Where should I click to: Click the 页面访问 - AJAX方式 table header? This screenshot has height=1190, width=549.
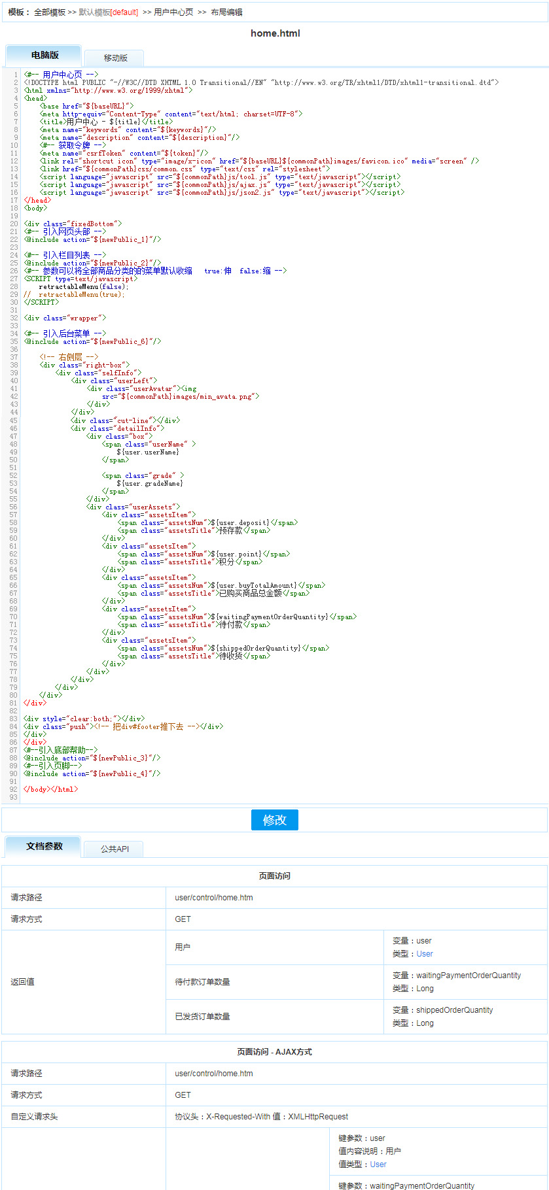274,1052
